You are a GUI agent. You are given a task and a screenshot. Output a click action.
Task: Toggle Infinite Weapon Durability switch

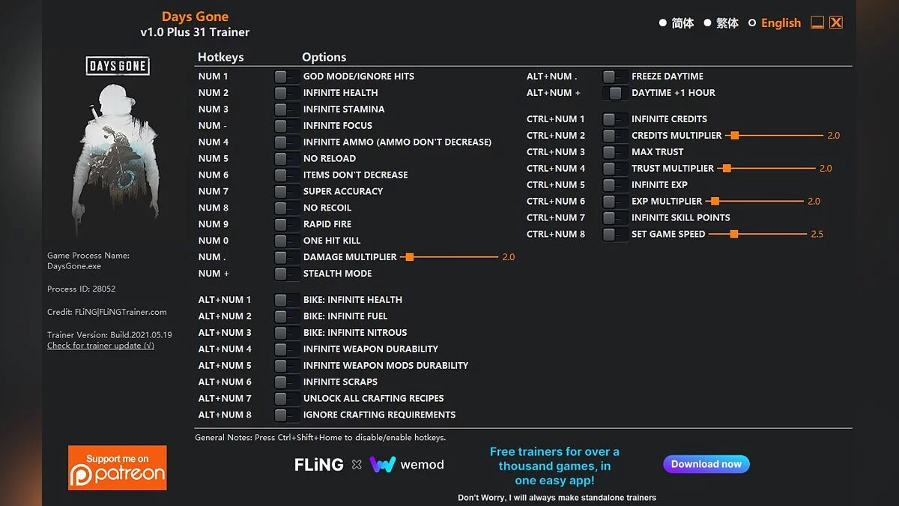(286, 349)
